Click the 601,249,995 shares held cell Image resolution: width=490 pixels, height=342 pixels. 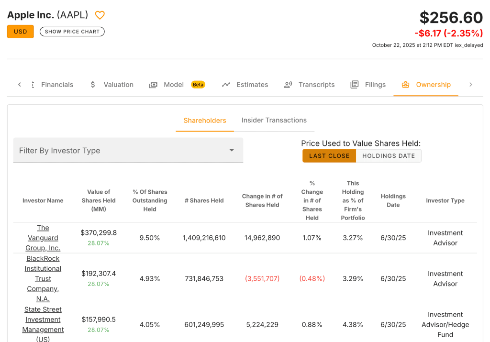(204, 324)
